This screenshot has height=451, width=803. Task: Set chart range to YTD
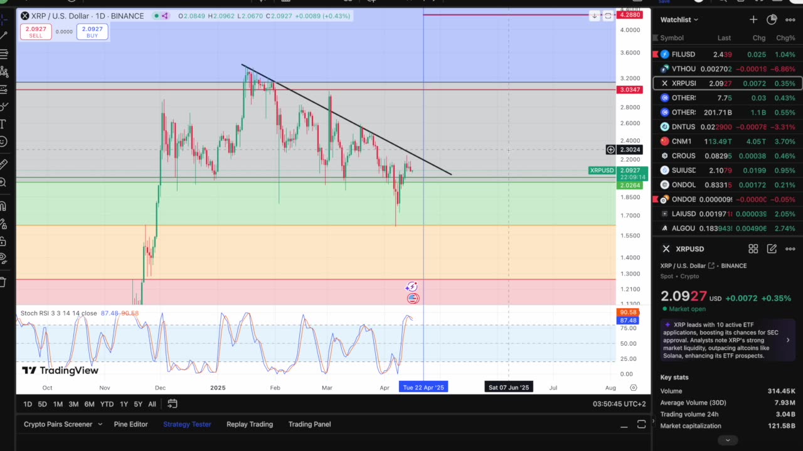107,404
